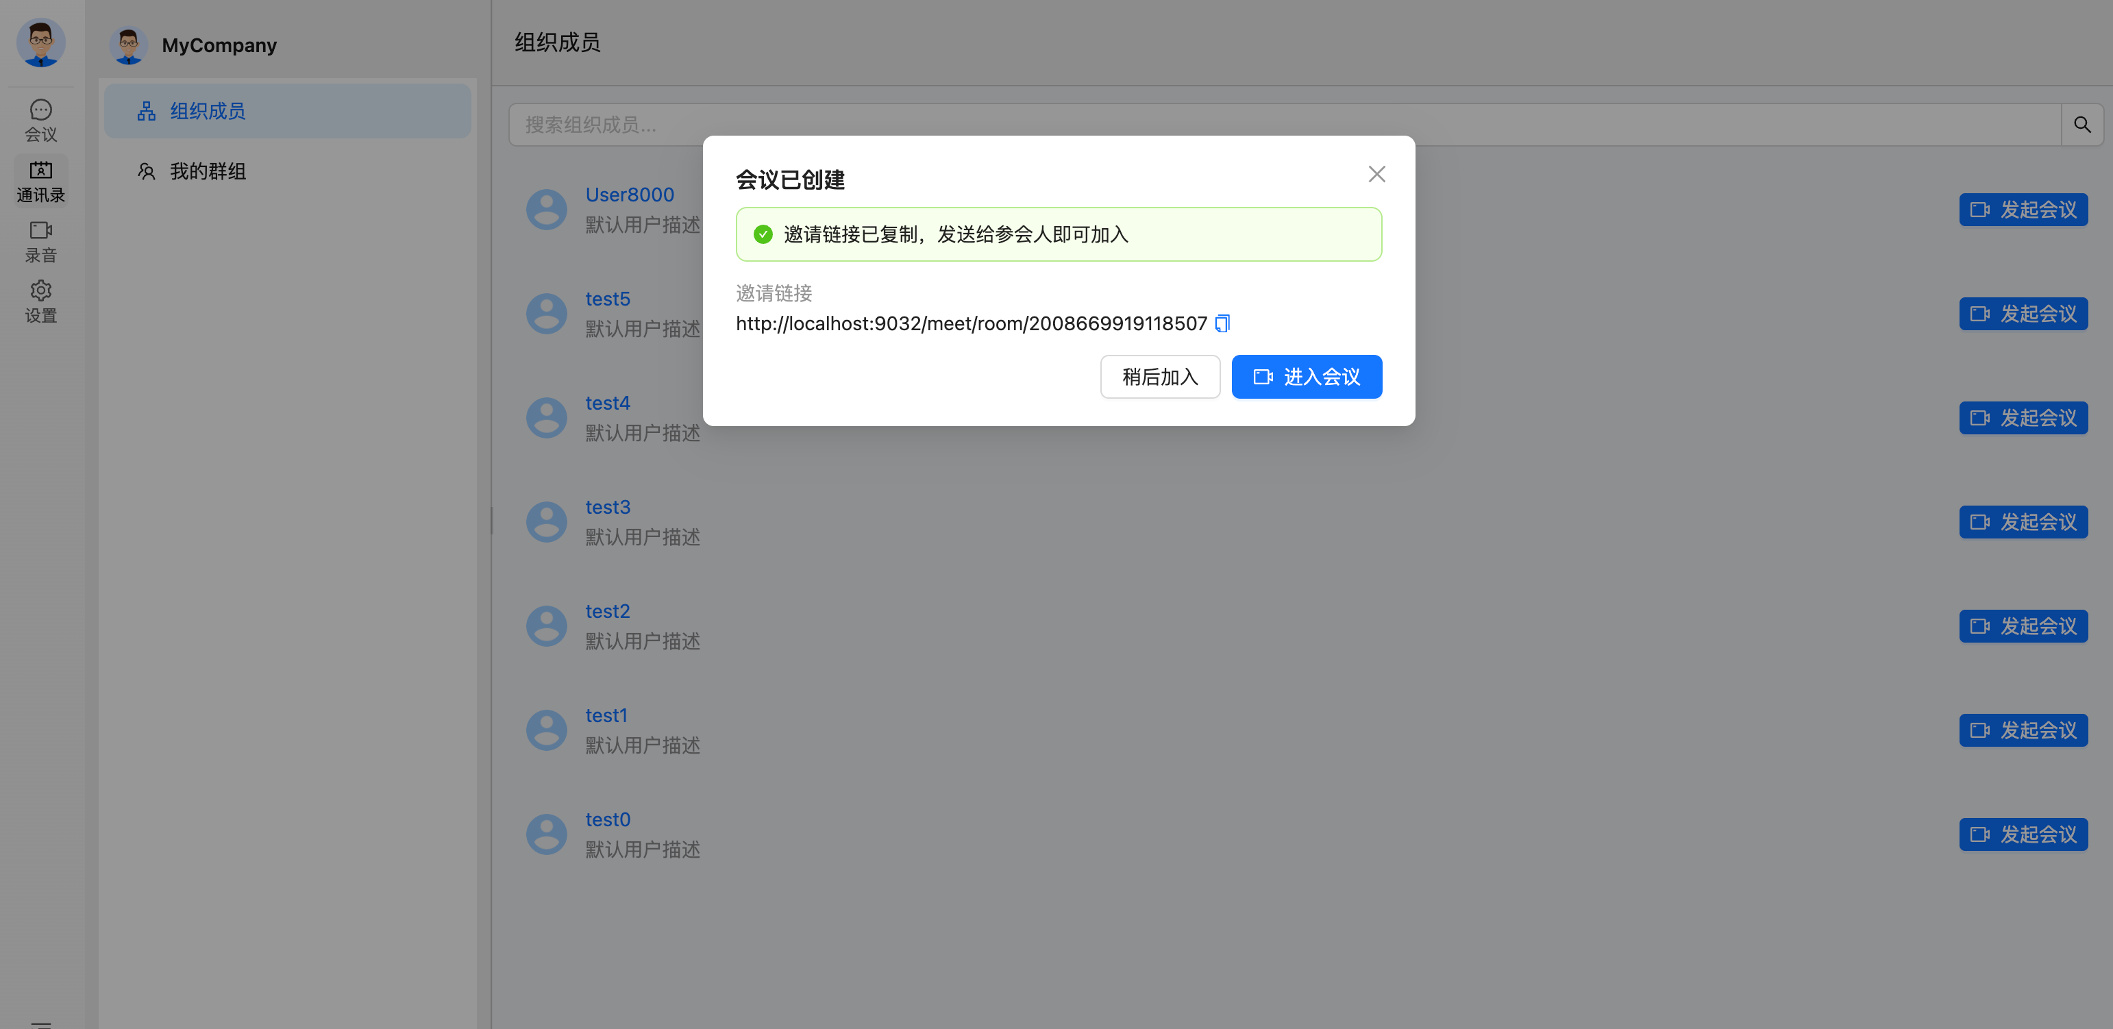Click 进入会议 to enter the meeting
The image size is (2113, 1029).
(1307, 376)
